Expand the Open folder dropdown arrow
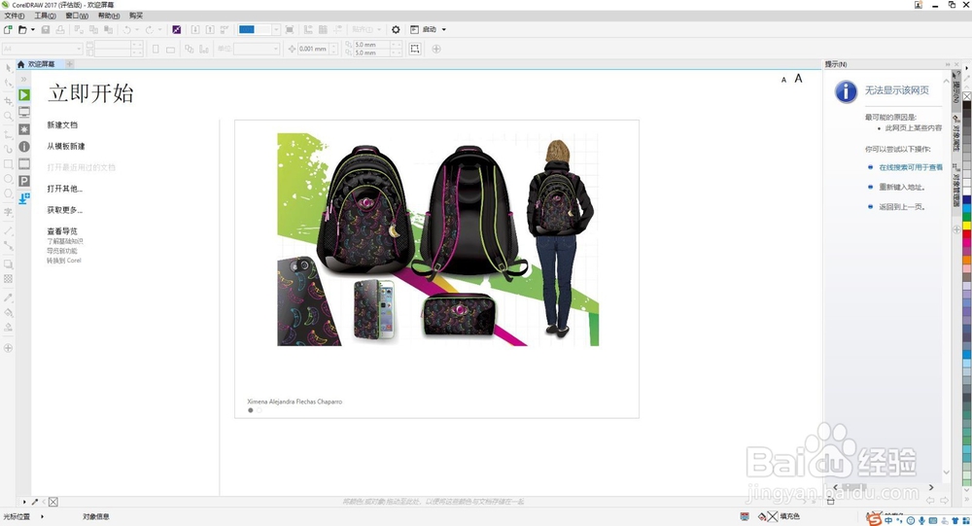 (32, 30)
